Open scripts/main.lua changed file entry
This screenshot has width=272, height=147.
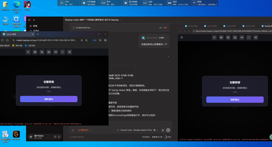120,28
